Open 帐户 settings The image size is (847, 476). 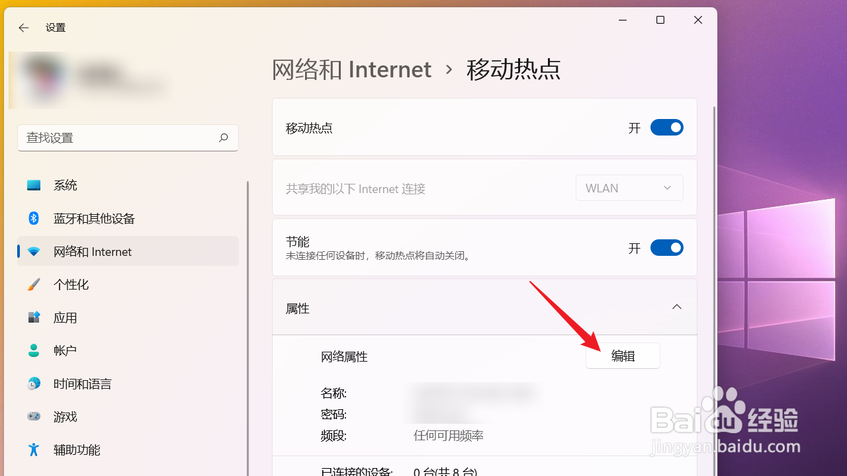pos(34,350)
